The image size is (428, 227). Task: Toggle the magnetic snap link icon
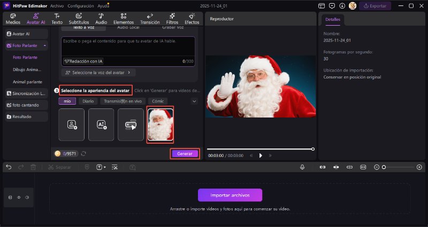click(323, 167)
